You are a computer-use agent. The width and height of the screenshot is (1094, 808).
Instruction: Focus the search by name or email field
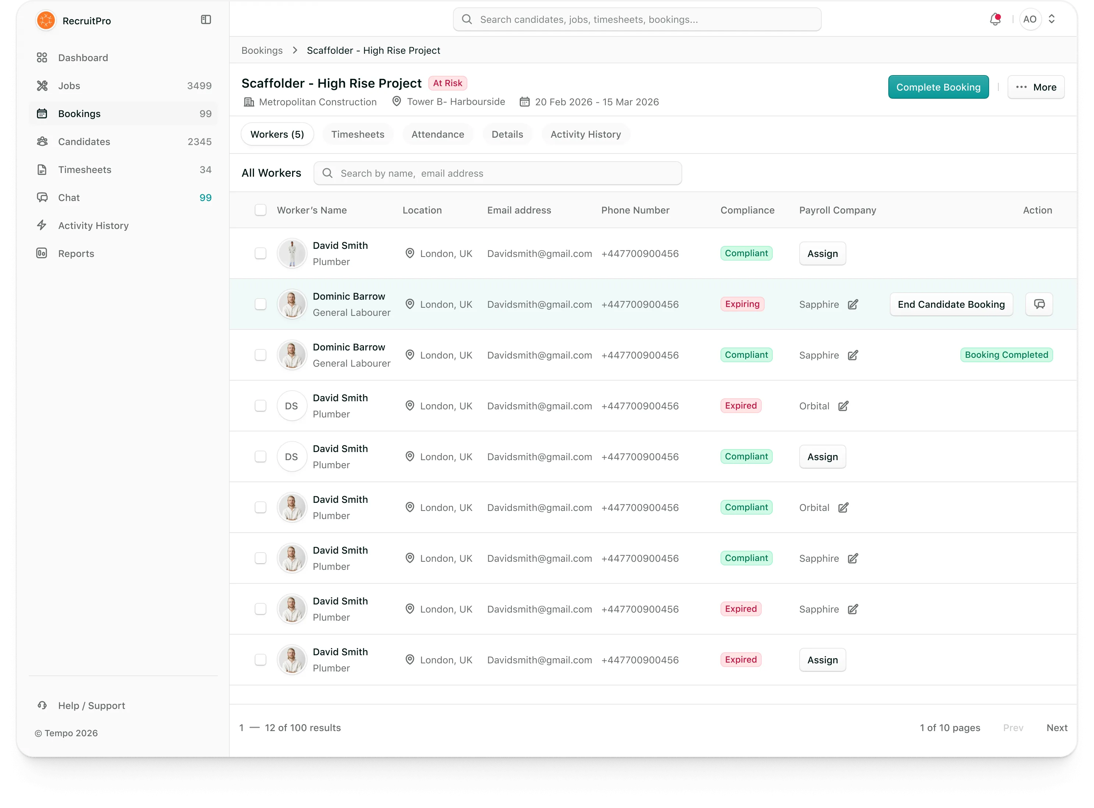(x=498, y=173)
